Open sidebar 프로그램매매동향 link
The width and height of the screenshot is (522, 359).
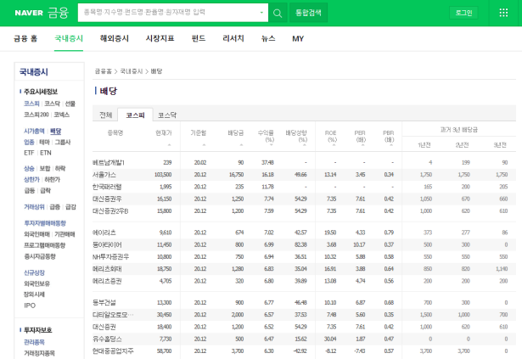45,245
